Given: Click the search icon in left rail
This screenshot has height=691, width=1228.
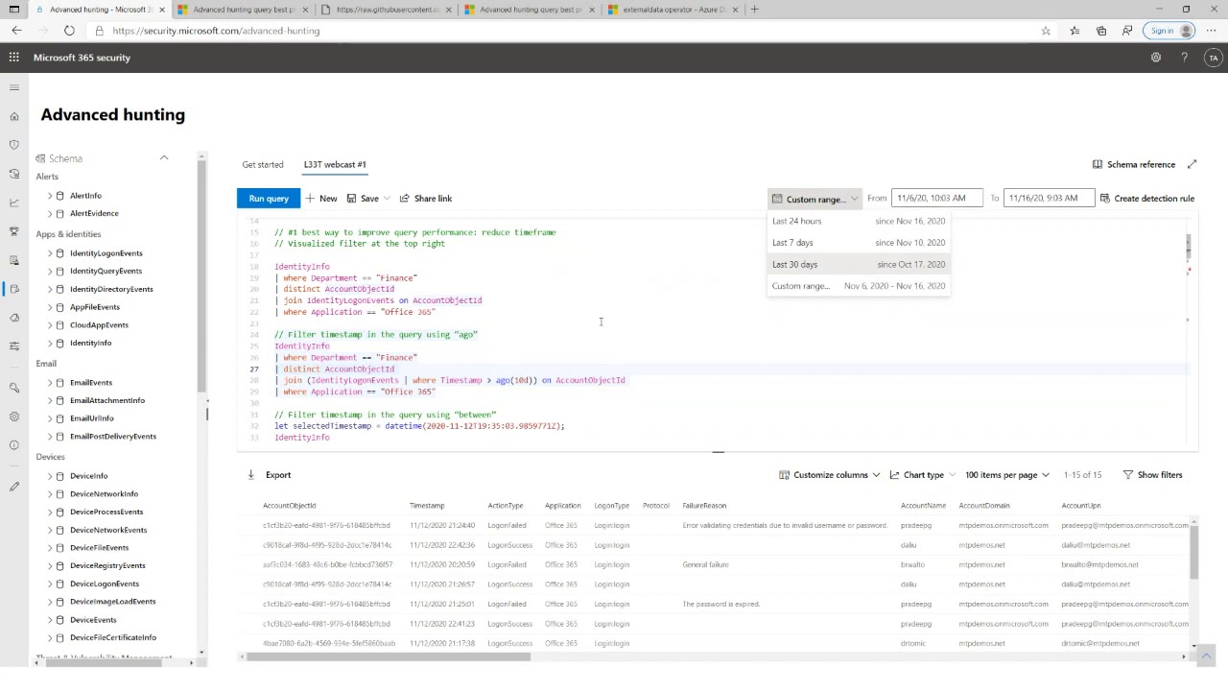Looking at the screenshot, I should (x=14, y=387).
